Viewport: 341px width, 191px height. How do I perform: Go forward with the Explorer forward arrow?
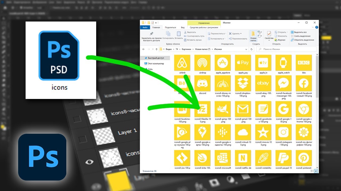pyautogui.click(x=149, y=49)
